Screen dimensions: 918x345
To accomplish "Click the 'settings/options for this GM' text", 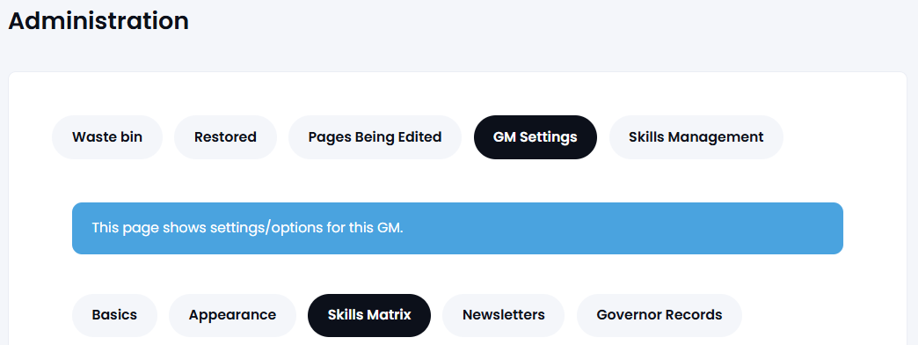I will point(307,228).
